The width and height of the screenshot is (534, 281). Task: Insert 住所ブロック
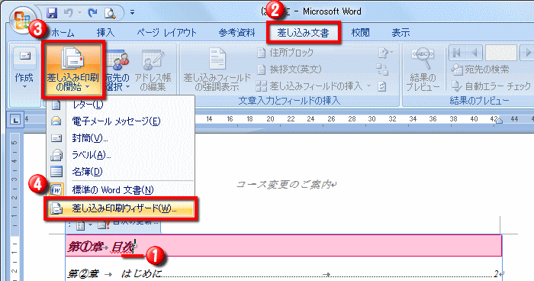[x=285, y=53]
